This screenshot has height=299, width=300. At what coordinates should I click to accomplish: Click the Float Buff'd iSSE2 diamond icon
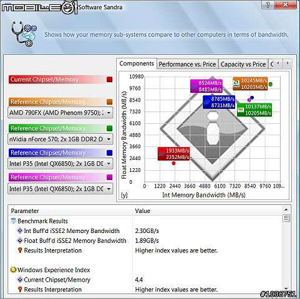coord(20,240)
